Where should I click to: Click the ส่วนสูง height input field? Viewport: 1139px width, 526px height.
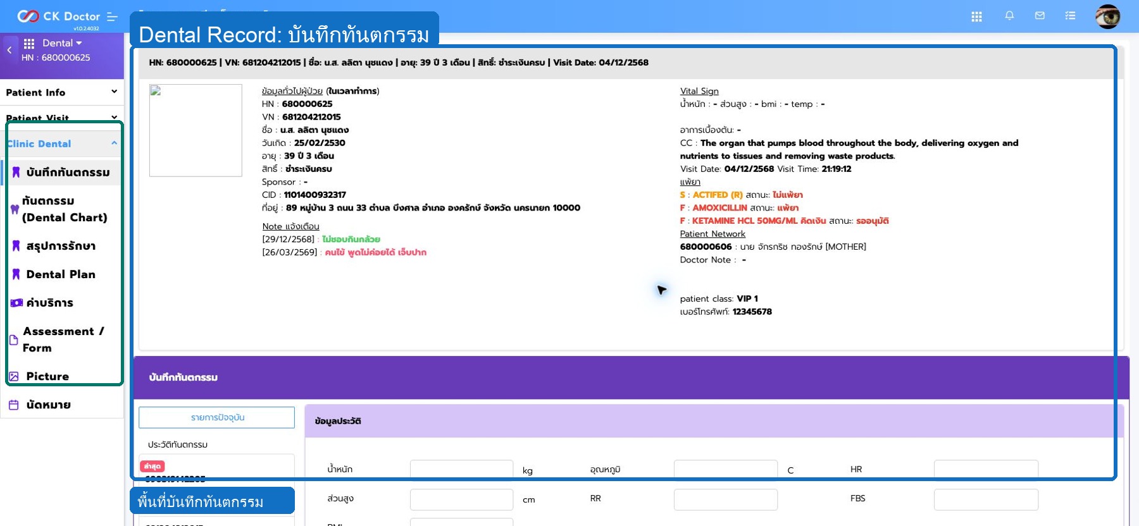461,499
